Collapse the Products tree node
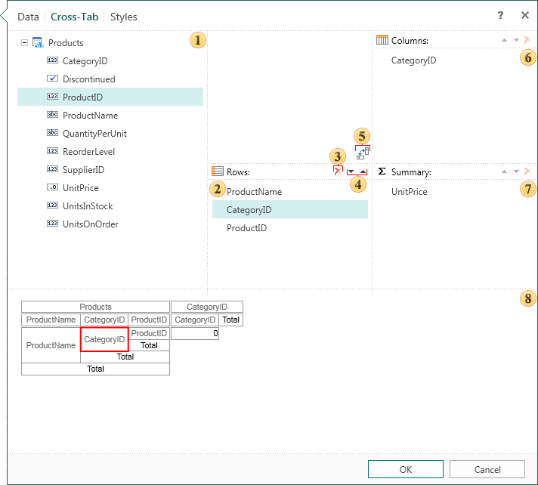This screenshot has height=485, width=538. tap(25, 43)
